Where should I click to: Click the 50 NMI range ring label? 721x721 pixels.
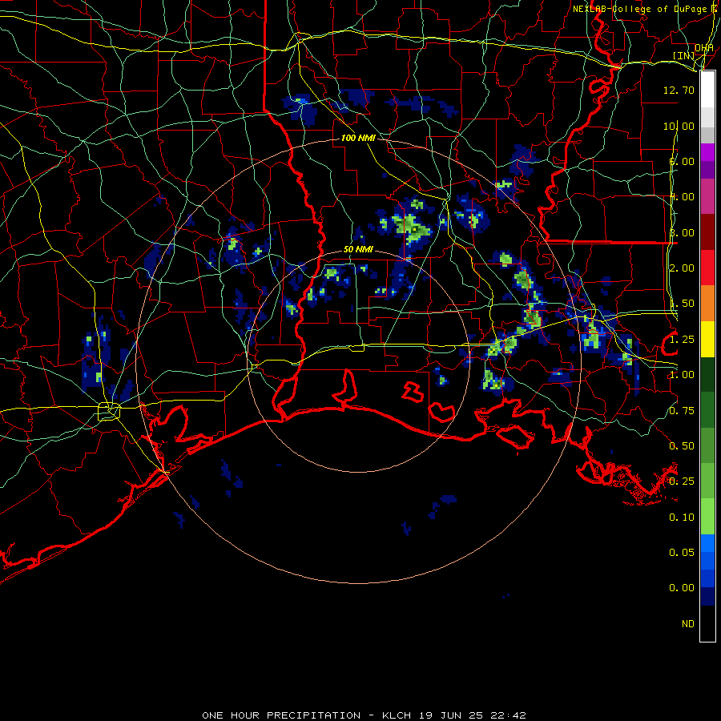[x=358, y=249]
